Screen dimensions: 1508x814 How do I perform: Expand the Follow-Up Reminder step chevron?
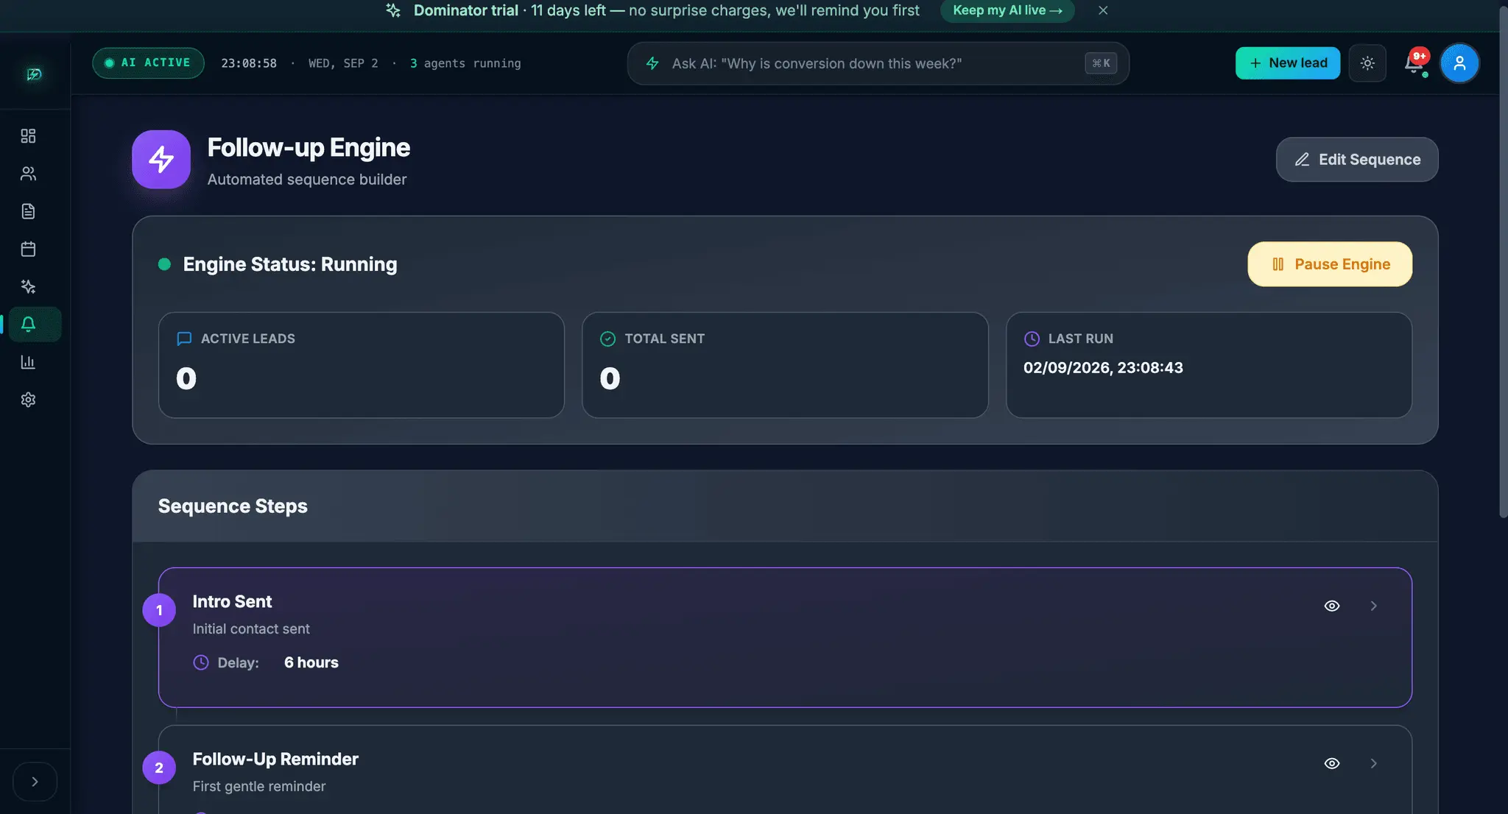[x=1373, y=763]
